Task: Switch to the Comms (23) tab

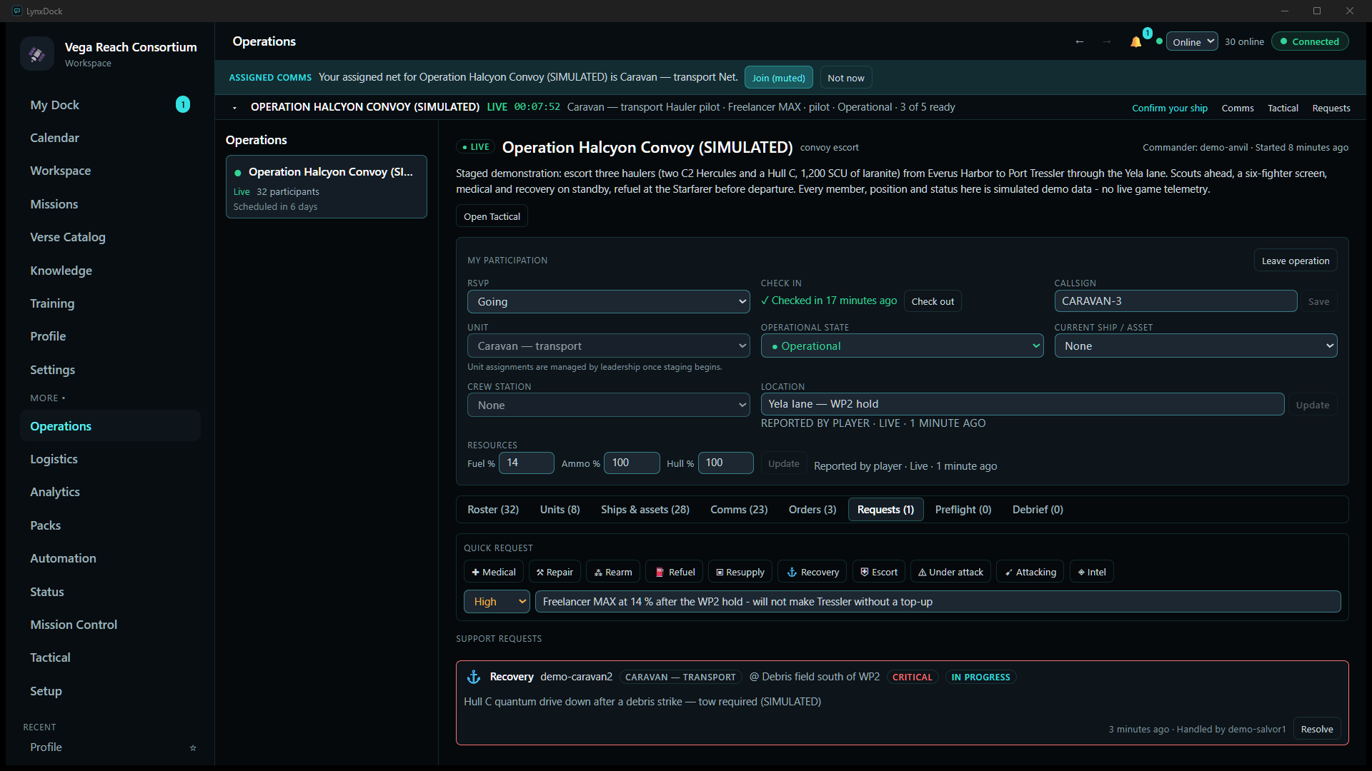Action: pos(739,510)
